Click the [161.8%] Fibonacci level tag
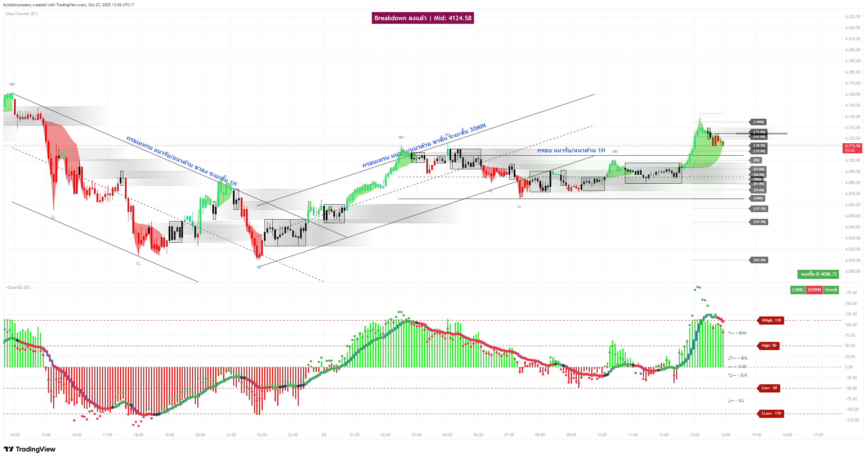The width and height of the screenshot is (867, 459). pyautogui.click(x=759, y=222)
